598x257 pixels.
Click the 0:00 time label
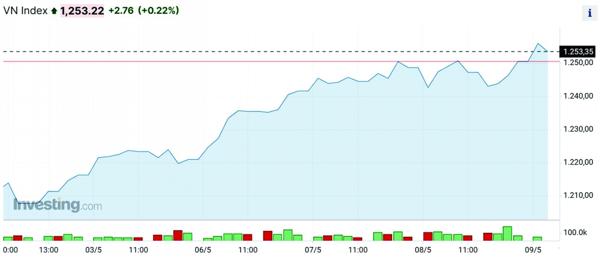pyautogui.click(x=11, y=250)
